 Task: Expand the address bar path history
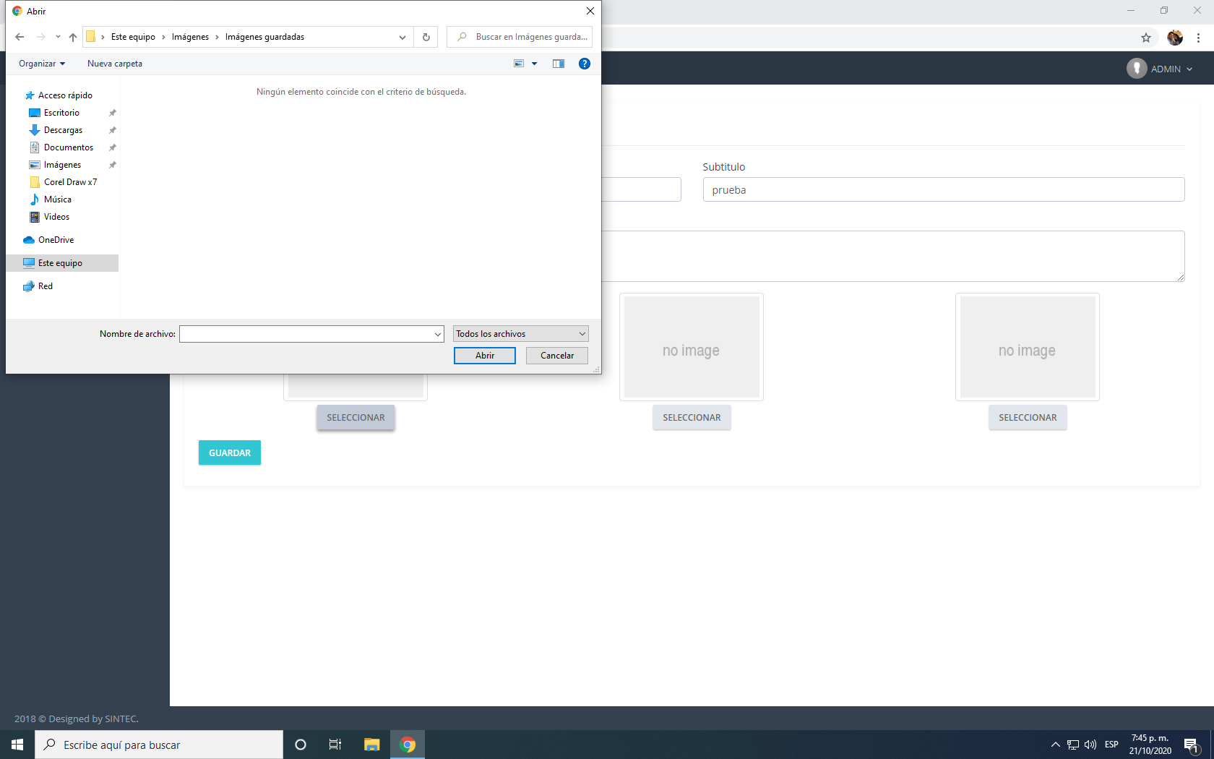[x=402, y=37]
